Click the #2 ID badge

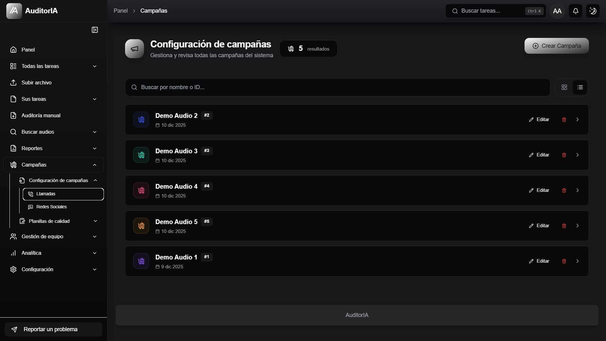pyautogui.click(x=207, y=115)
